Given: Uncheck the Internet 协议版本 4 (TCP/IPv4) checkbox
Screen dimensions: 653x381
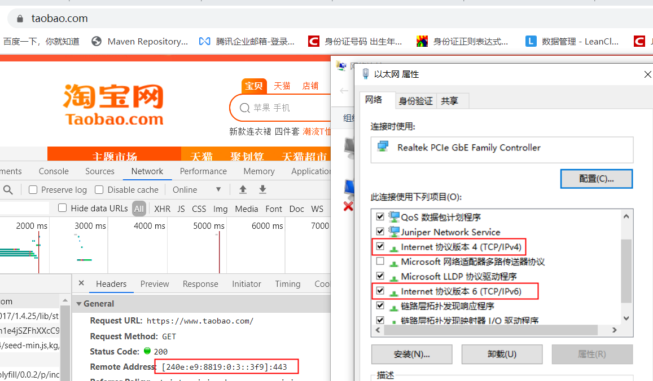Looking at the screenshot, I should (x=380, y=246).
